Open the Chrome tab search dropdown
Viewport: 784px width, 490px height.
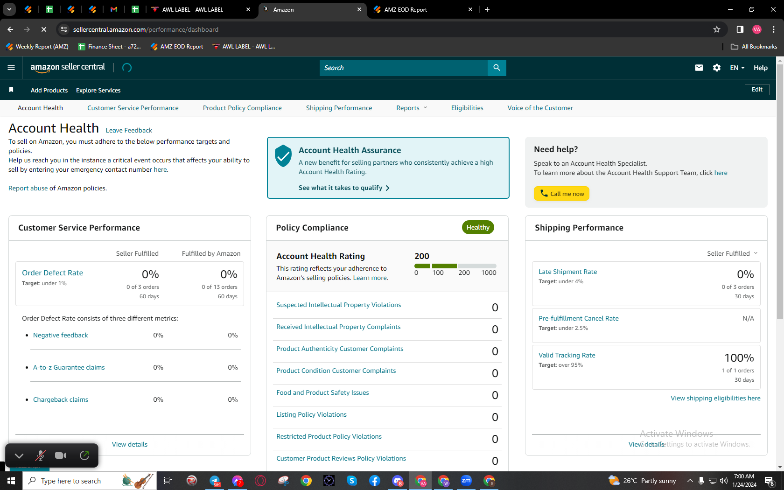pyautogui.click(x=9, y=9)
